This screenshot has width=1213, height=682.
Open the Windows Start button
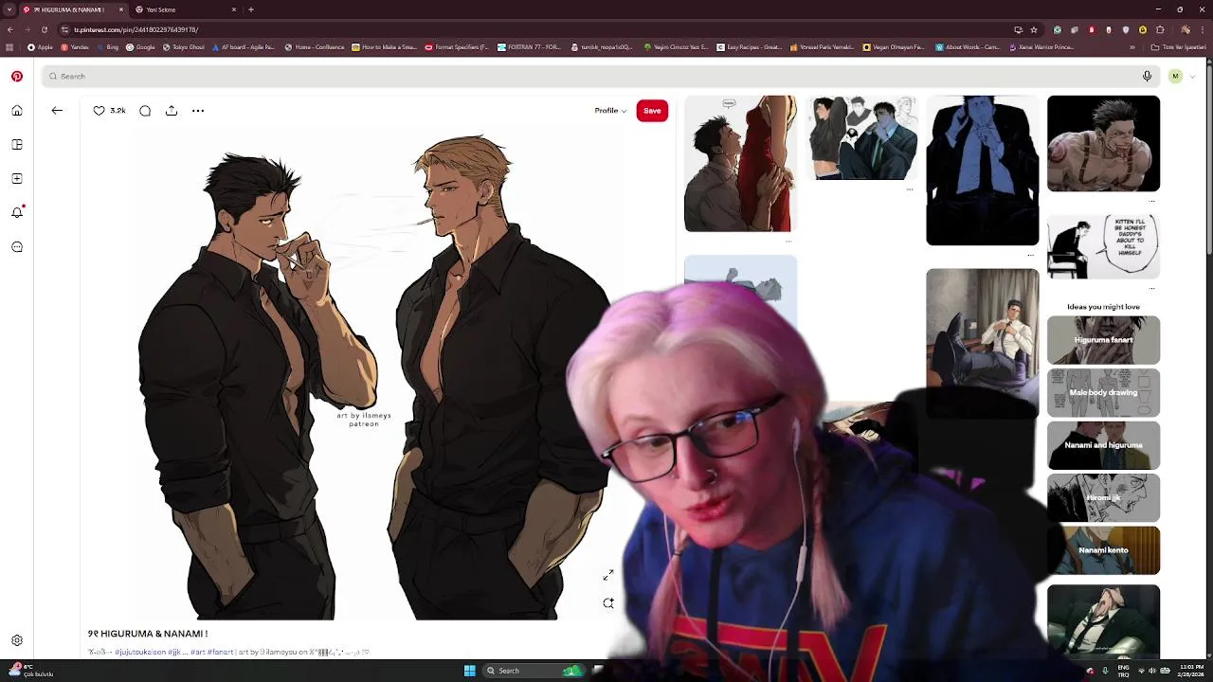point(469,671)
